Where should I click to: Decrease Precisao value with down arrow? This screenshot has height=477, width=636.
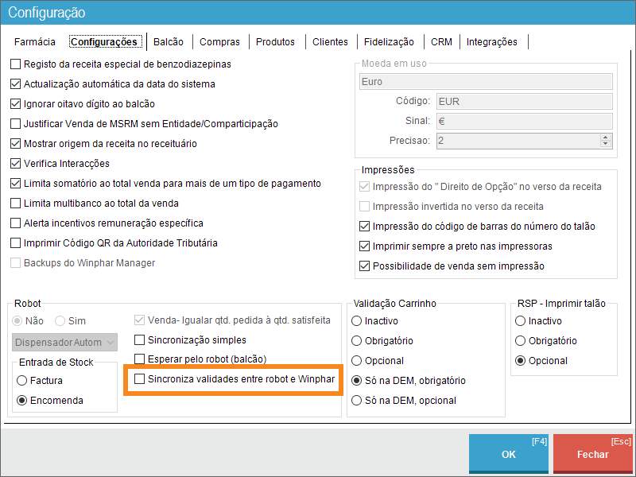(x=606, y=144)
